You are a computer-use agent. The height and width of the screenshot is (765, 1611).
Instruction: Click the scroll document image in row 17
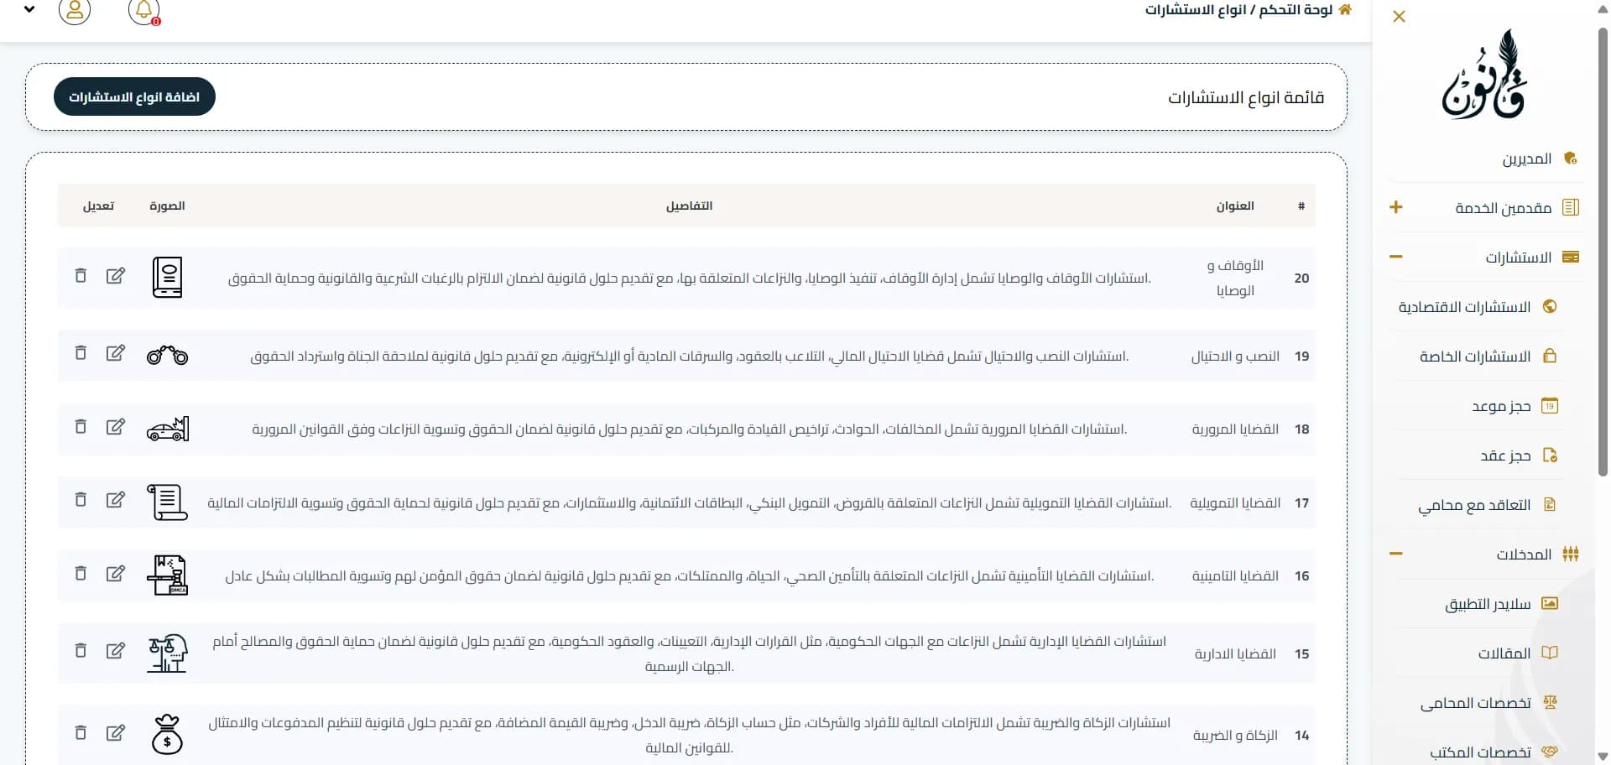167,502
